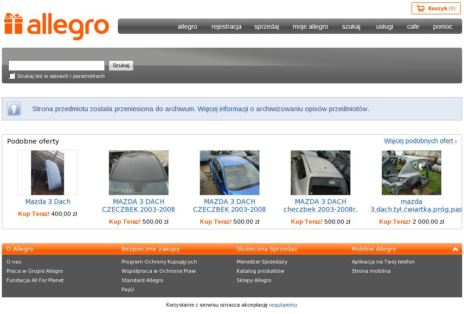Open Aplikacja na Twój telefon link
464x314 pixels.
383,262
